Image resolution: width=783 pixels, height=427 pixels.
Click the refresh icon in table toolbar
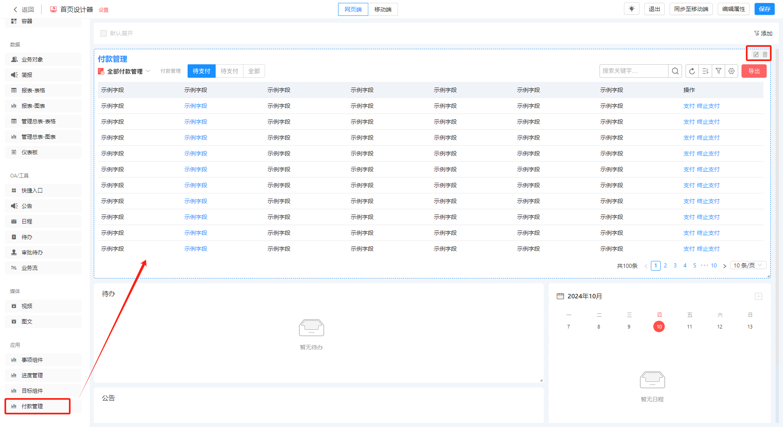click(692, 71)
